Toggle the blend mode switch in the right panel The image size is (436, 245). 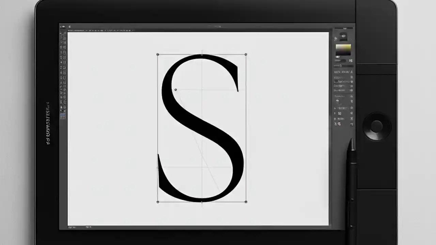pos(351,60)
